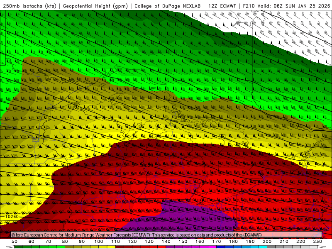Viewport: 332px width, 249px height.
Task: Click the '90' legend value
Action: tap(82, 242)
